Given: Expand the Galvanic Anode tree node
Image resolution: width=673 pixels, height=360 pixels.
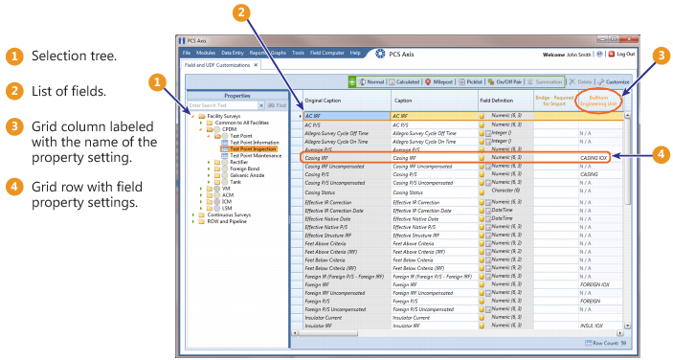Looking at the screenshot, I should pos(209,175).
